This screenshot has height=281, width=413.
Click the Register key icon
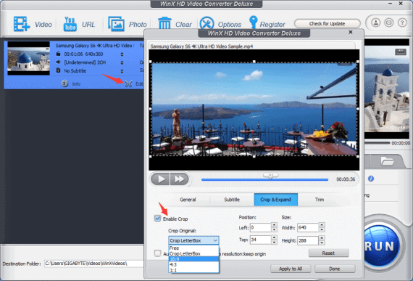pyautogui.click(x=253, y=23)
